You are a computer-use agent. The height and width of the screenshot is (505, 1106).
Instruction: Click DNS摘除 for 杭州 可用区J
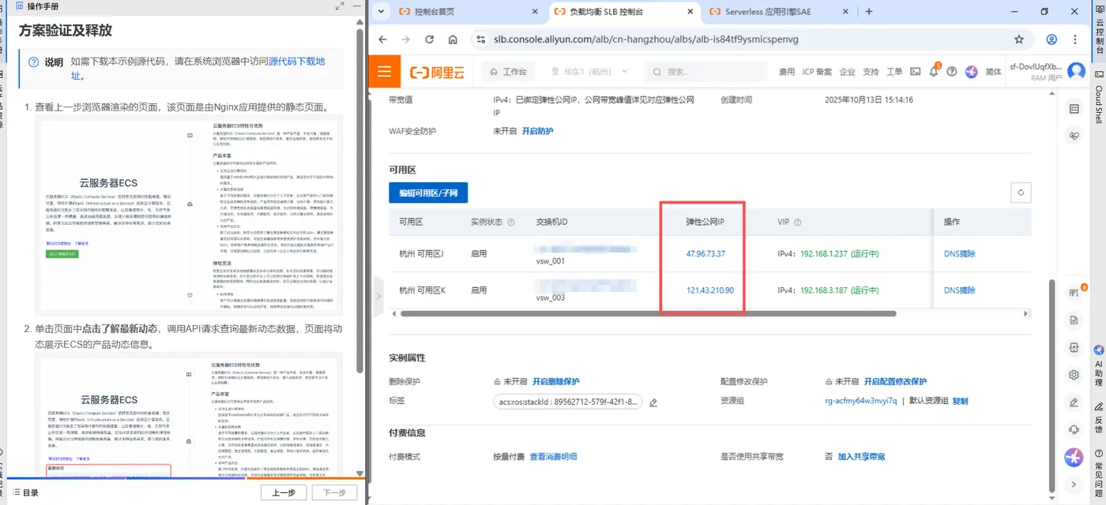click(x=960, y=253)
